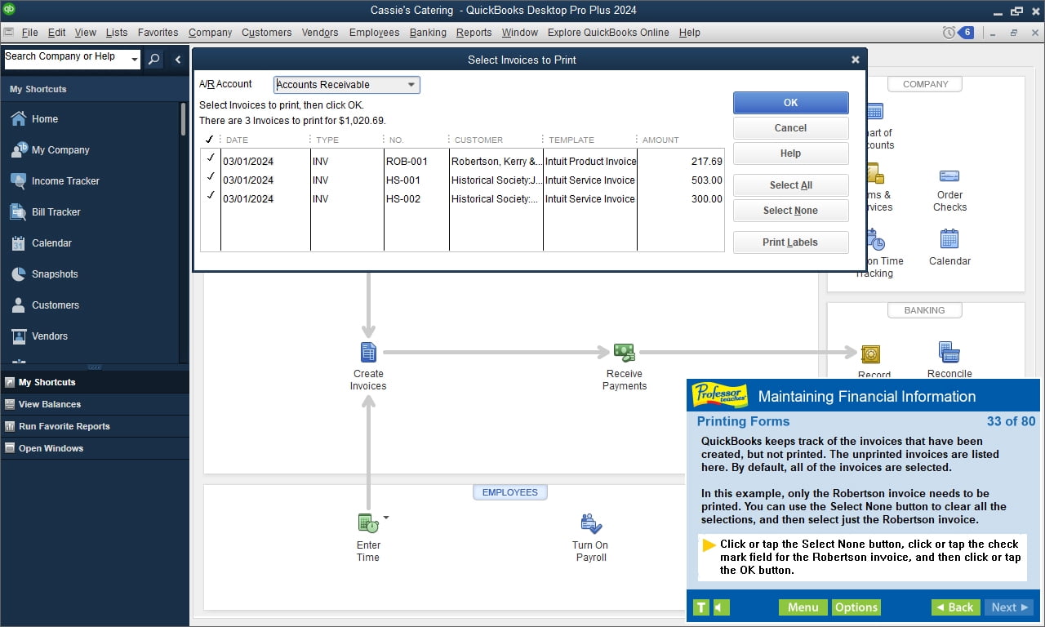Click the Select None button
This screenshot has width=1045, height=627.
[x=790, y=211]
